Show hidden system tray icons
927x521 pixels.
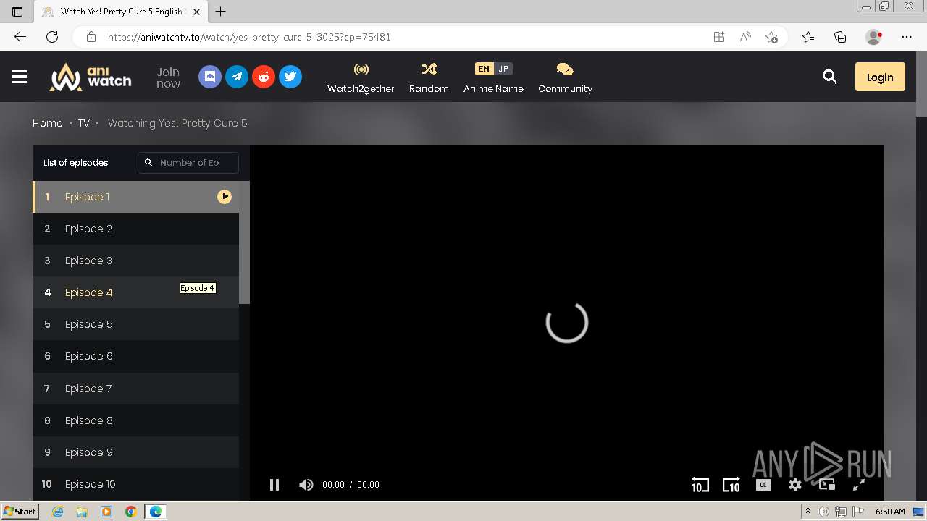point(808,512)
